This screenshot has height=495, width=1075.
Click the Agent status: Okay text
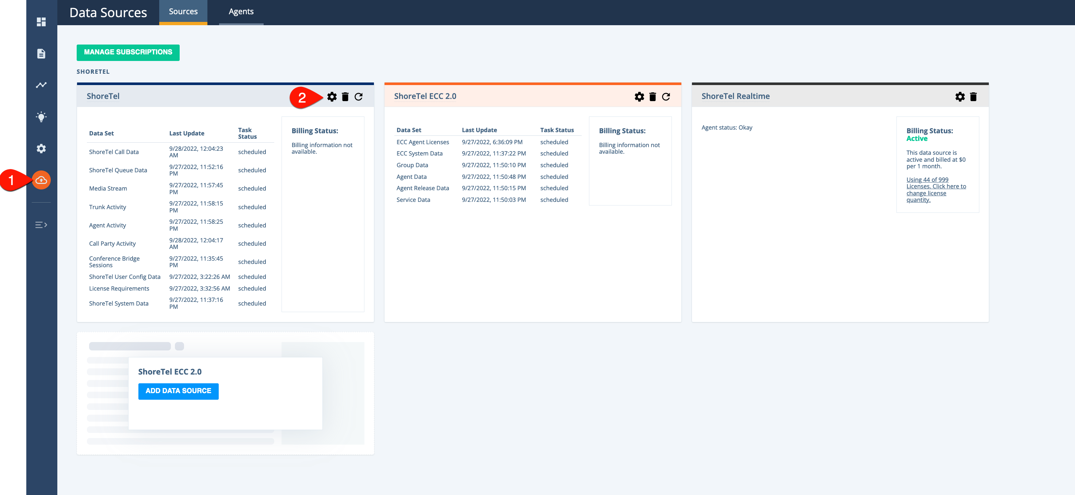727,128
